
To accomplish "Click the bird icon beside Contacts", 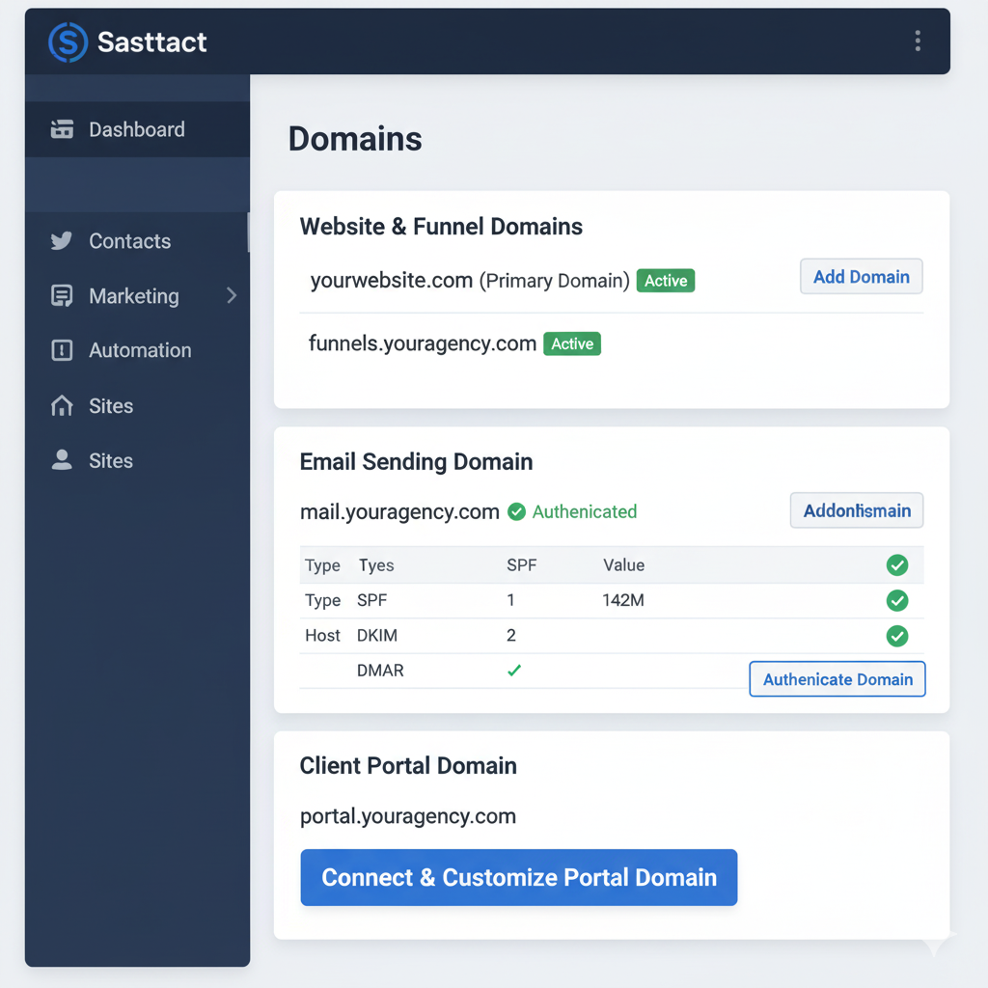I will (62, 241).
